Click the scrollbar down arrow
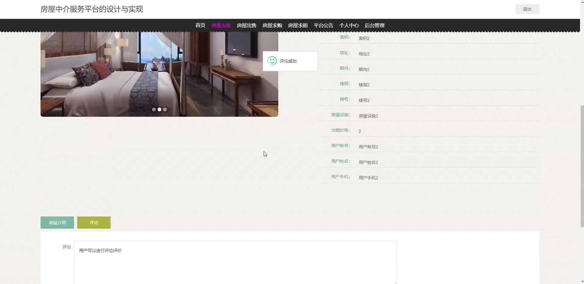Screen dimensions: 584x284 click(x=582, y=281)
